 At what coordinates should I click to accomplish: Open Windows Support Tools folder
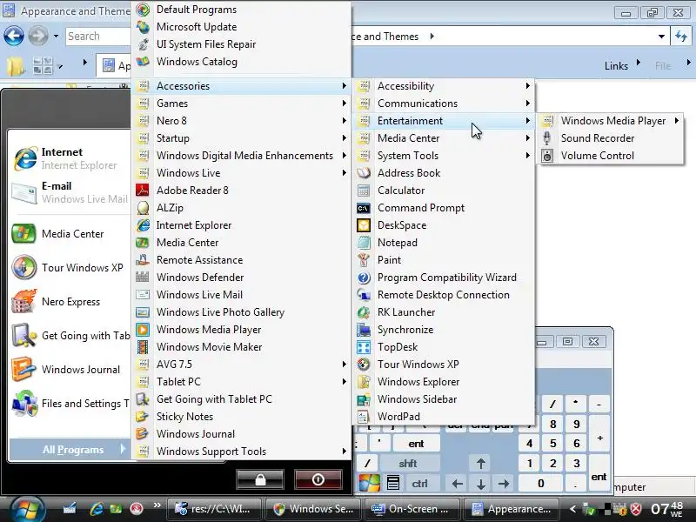coord(242,452)
